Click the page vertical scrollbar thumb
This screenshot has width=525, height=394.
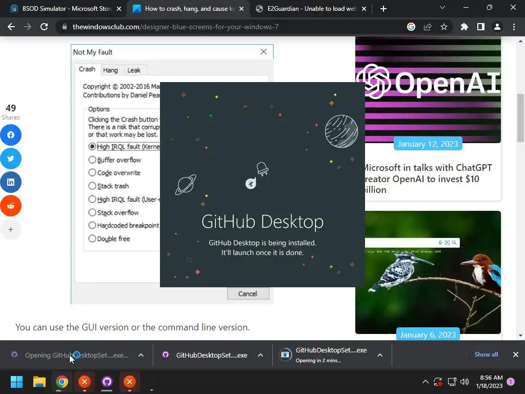pyautogui.click(x=520, y=118)
